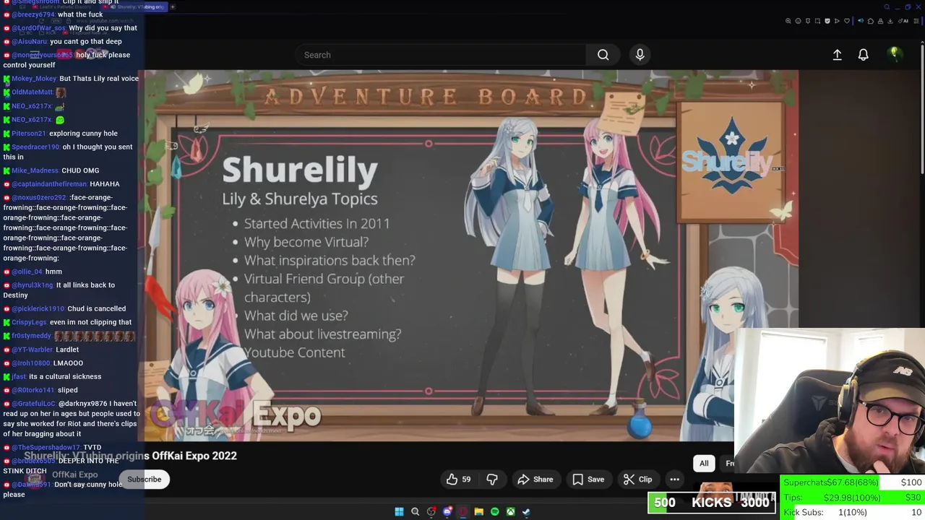Click the blue speaker icon in toolbar
The height and width of the screenshot is (520, 925).
coord(861,21)
